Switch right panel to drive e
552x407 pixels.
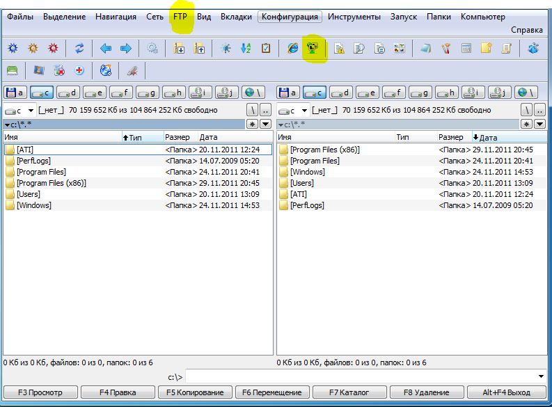click(367, 93)
